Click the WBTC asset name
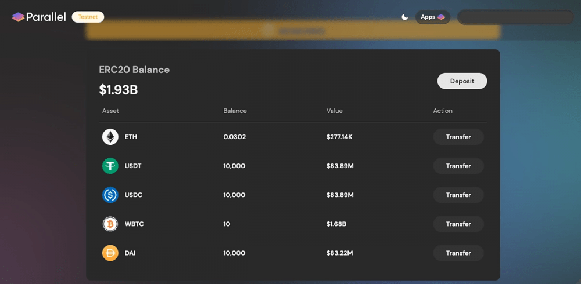 pyautogui.click(x=134, y=224)
